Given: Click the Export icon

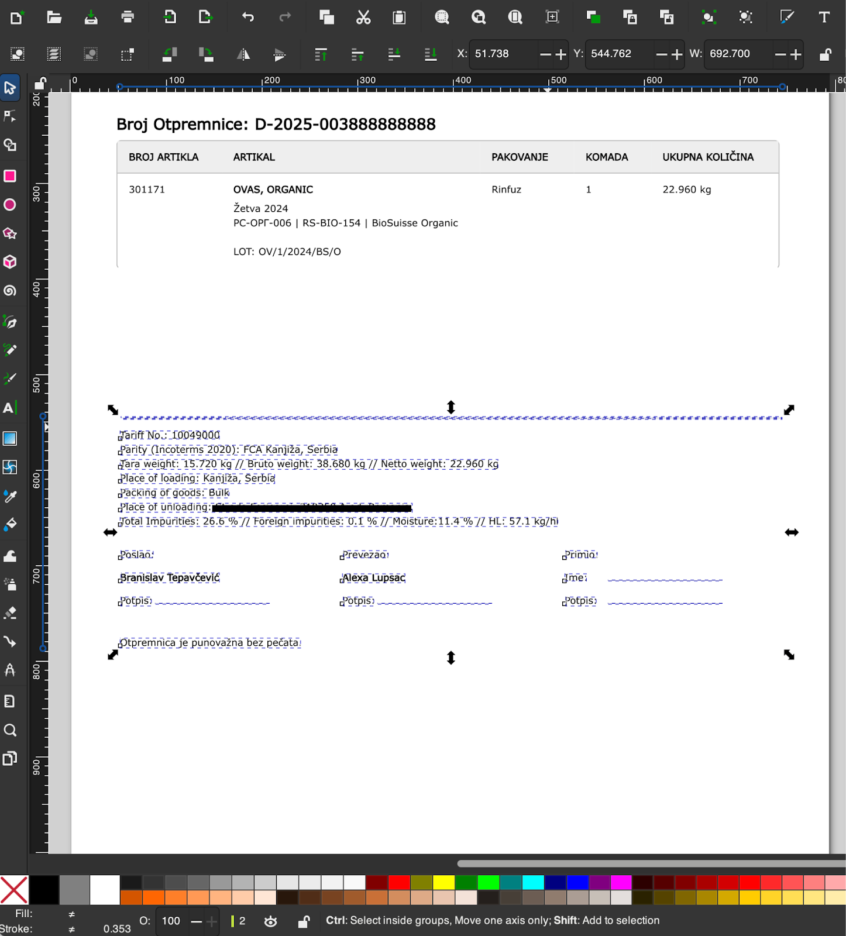Looking at the screenshot, I should click(205, 17).
